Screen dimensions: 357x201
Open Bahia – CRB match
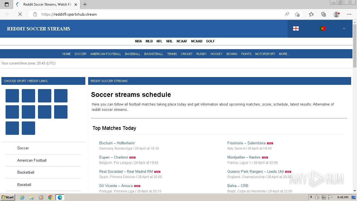coord(238,186)
